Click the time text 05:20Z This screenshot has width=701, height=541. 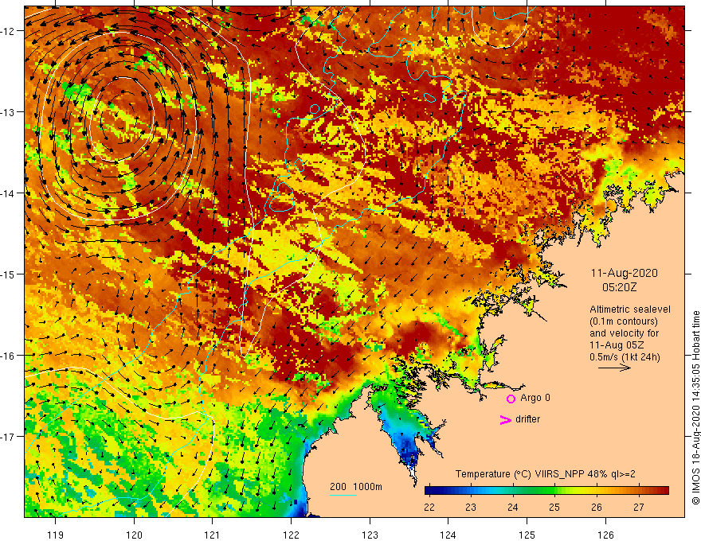tap(619, 287)
